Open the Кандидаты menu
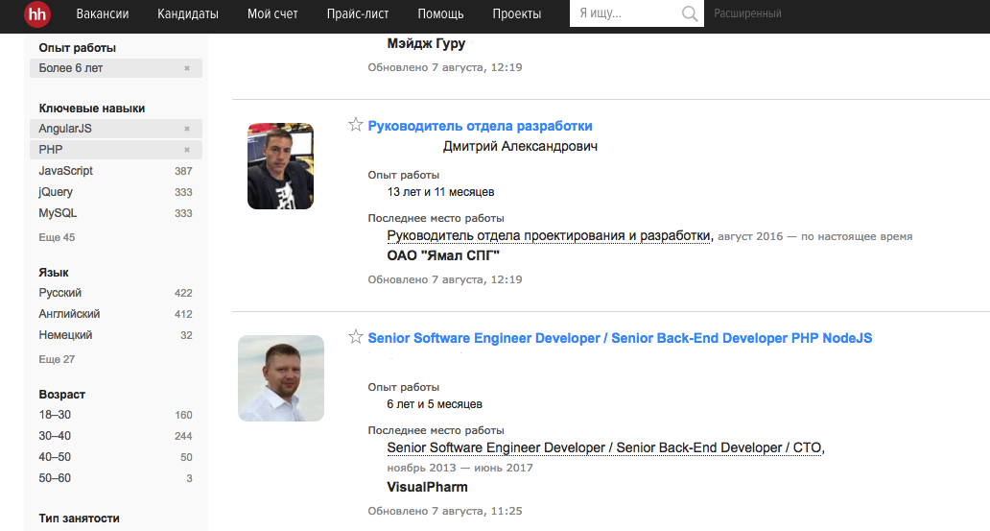 tap(188, 13)
